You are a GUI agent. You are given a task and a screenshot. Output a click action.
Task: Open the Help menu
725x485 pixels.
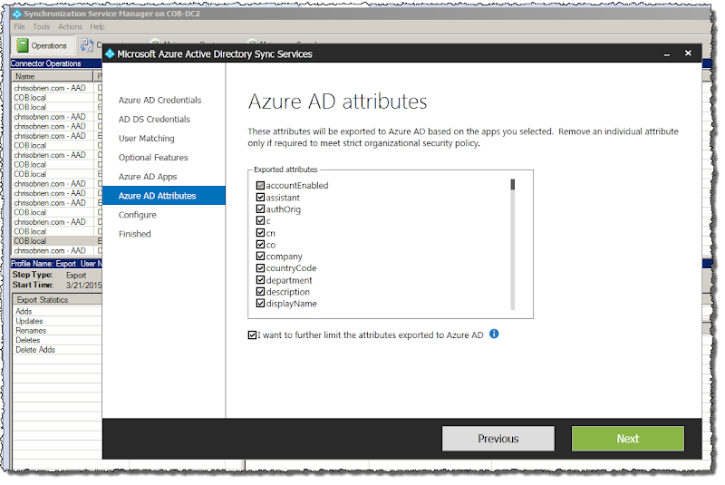pyautogui.click(x=97, y=27)
